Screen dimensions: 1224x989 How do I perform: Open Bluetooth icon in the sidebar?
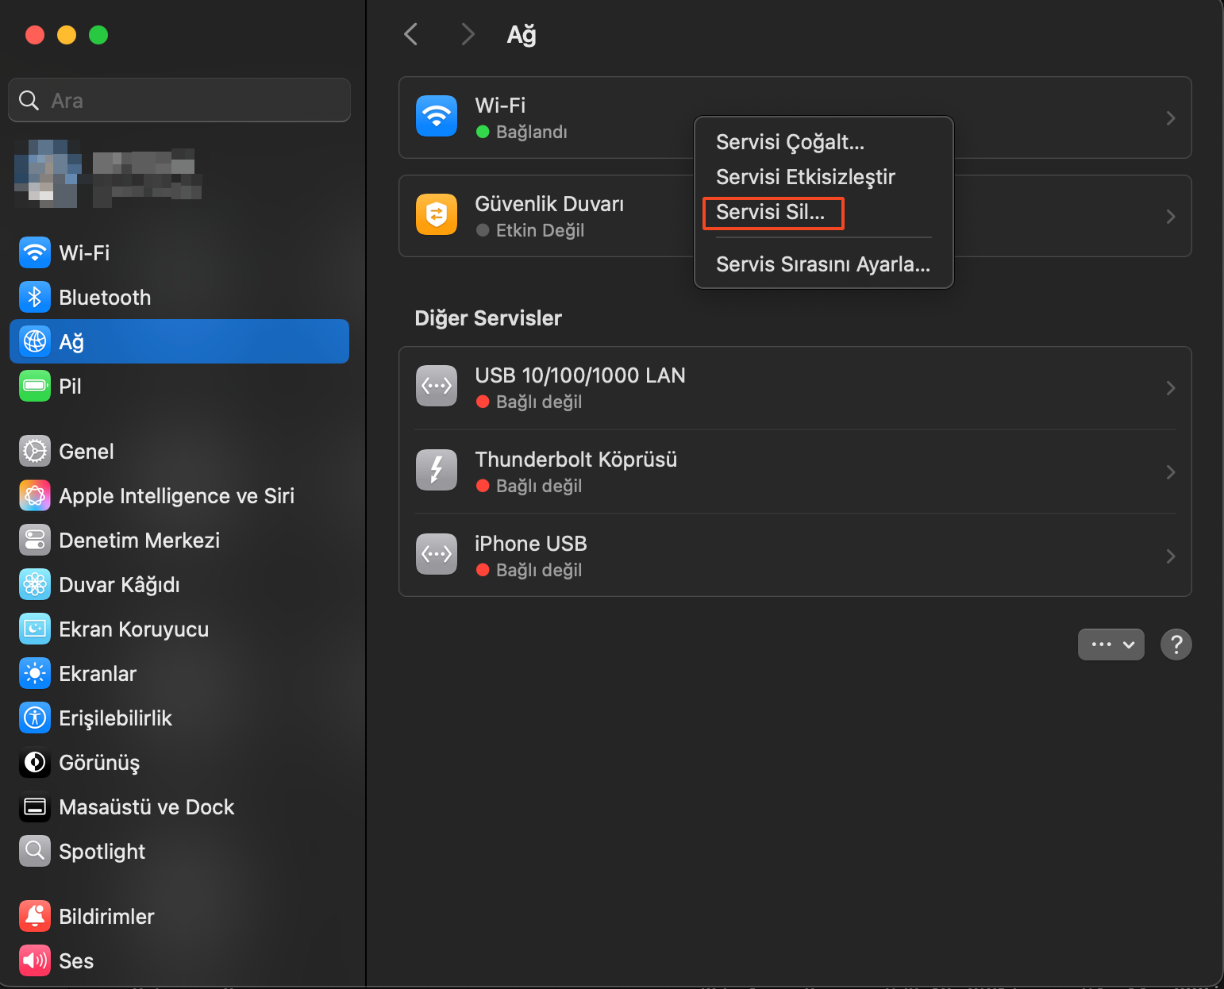(35, 298)
